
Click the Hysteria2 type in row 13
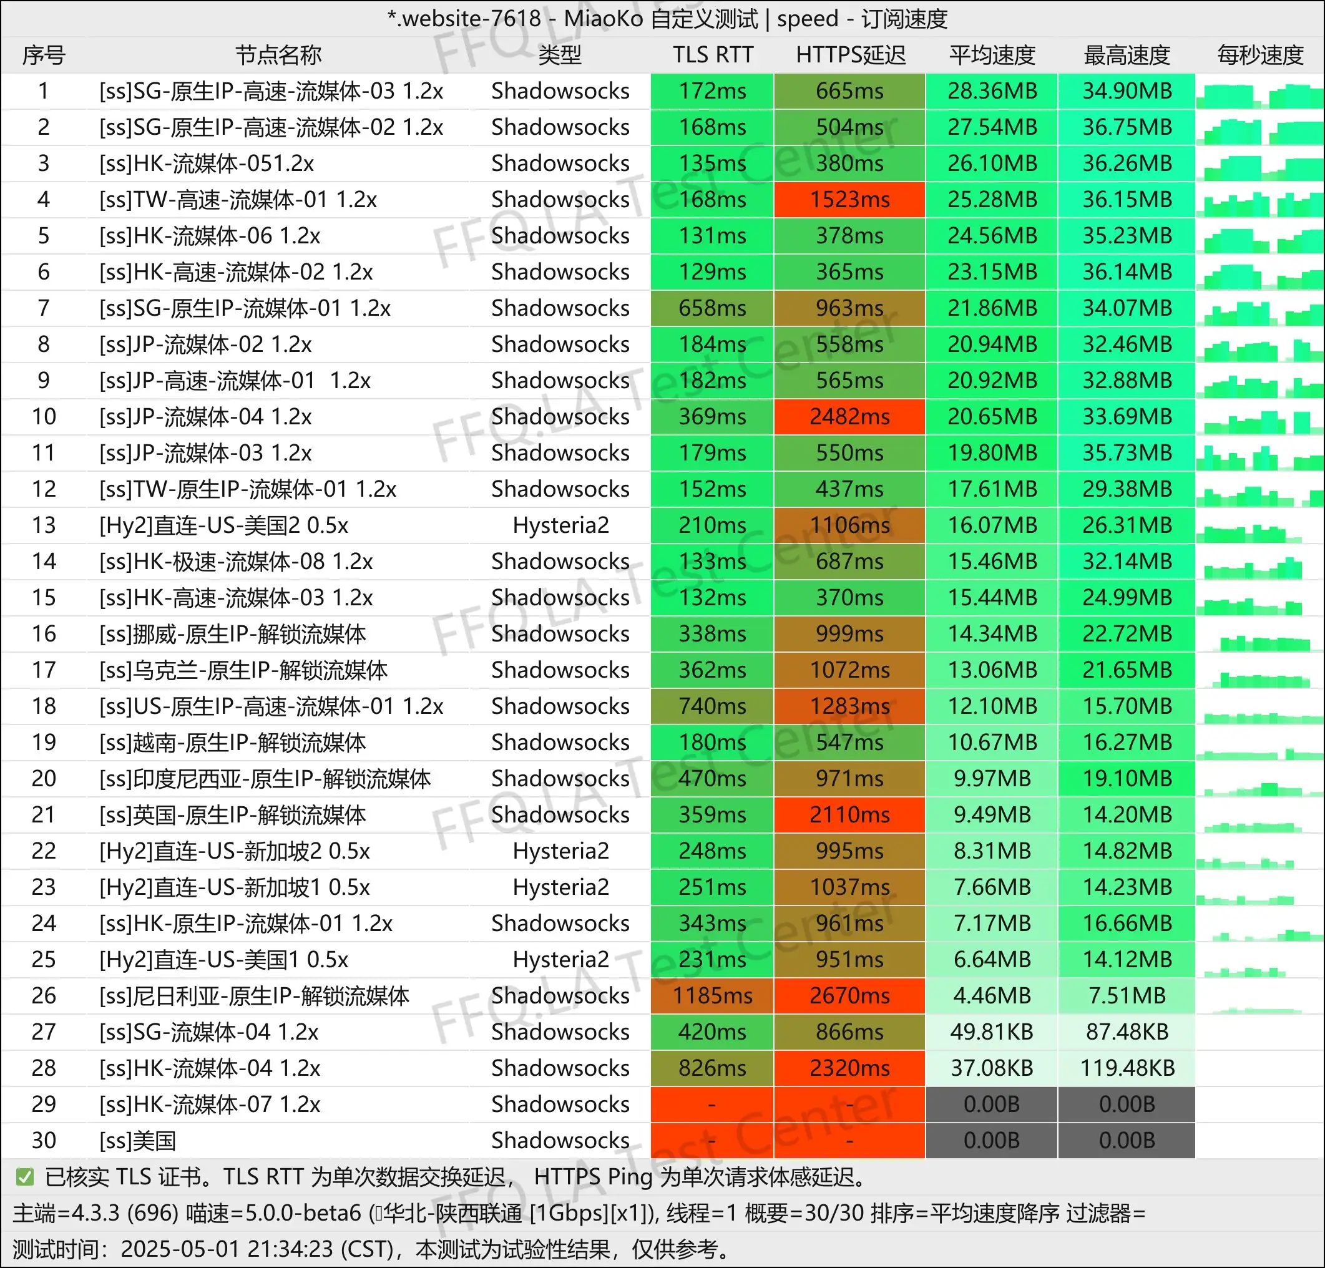click(x=560, y=525)
